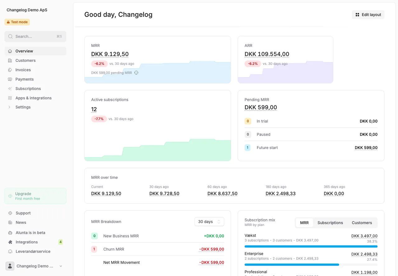
Task: Click the 60 days ago value DKK 8.637,50
Action: tap(222, 193)
